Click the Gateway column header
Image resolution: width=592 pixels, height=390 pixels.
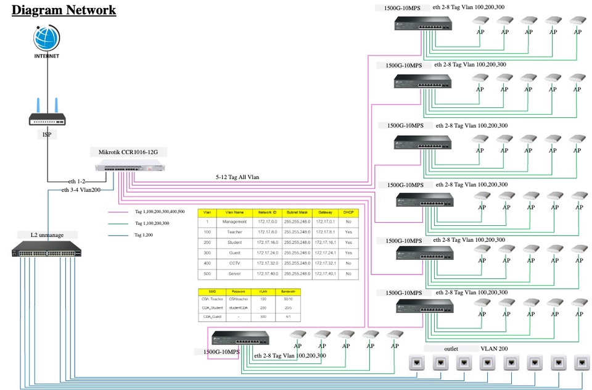point(325,212)
